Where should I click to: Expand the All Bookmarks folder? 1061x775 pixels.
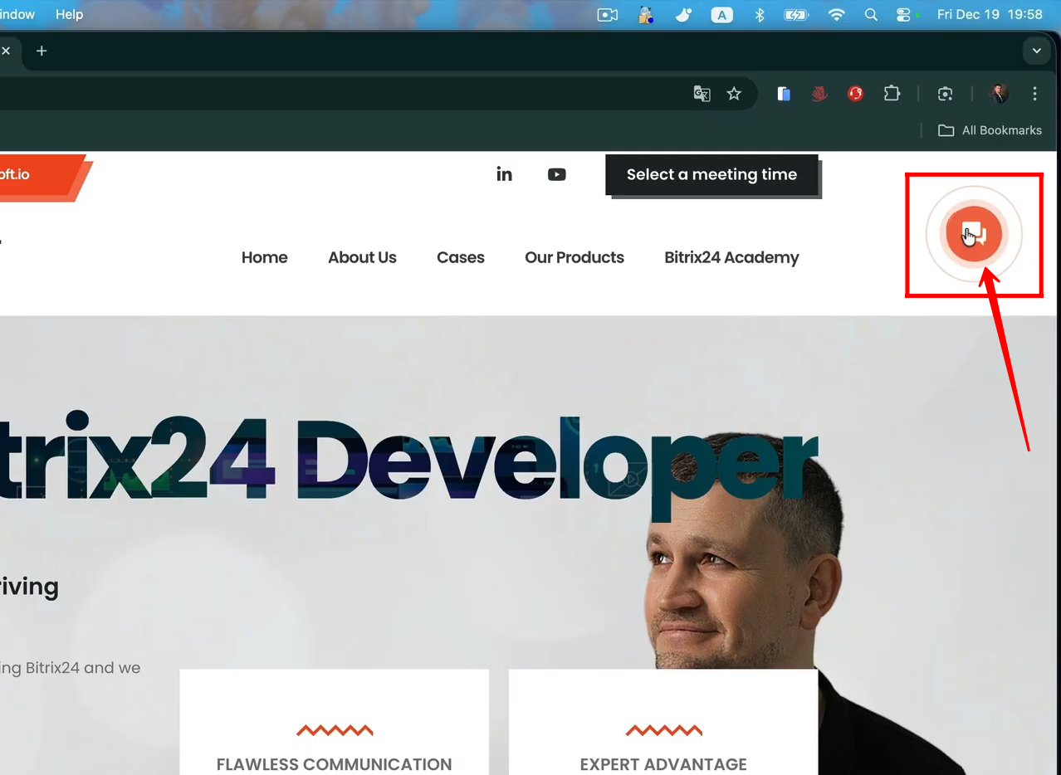pyautogui.click(x=990, y=130)
